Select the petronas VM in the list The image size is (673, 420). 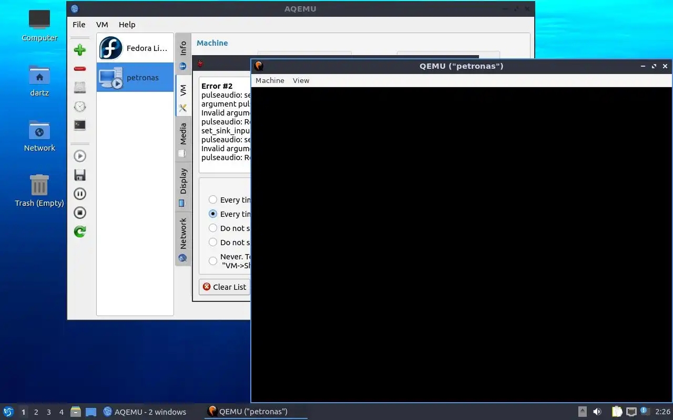pyautogui.click(x=135, y=78)
